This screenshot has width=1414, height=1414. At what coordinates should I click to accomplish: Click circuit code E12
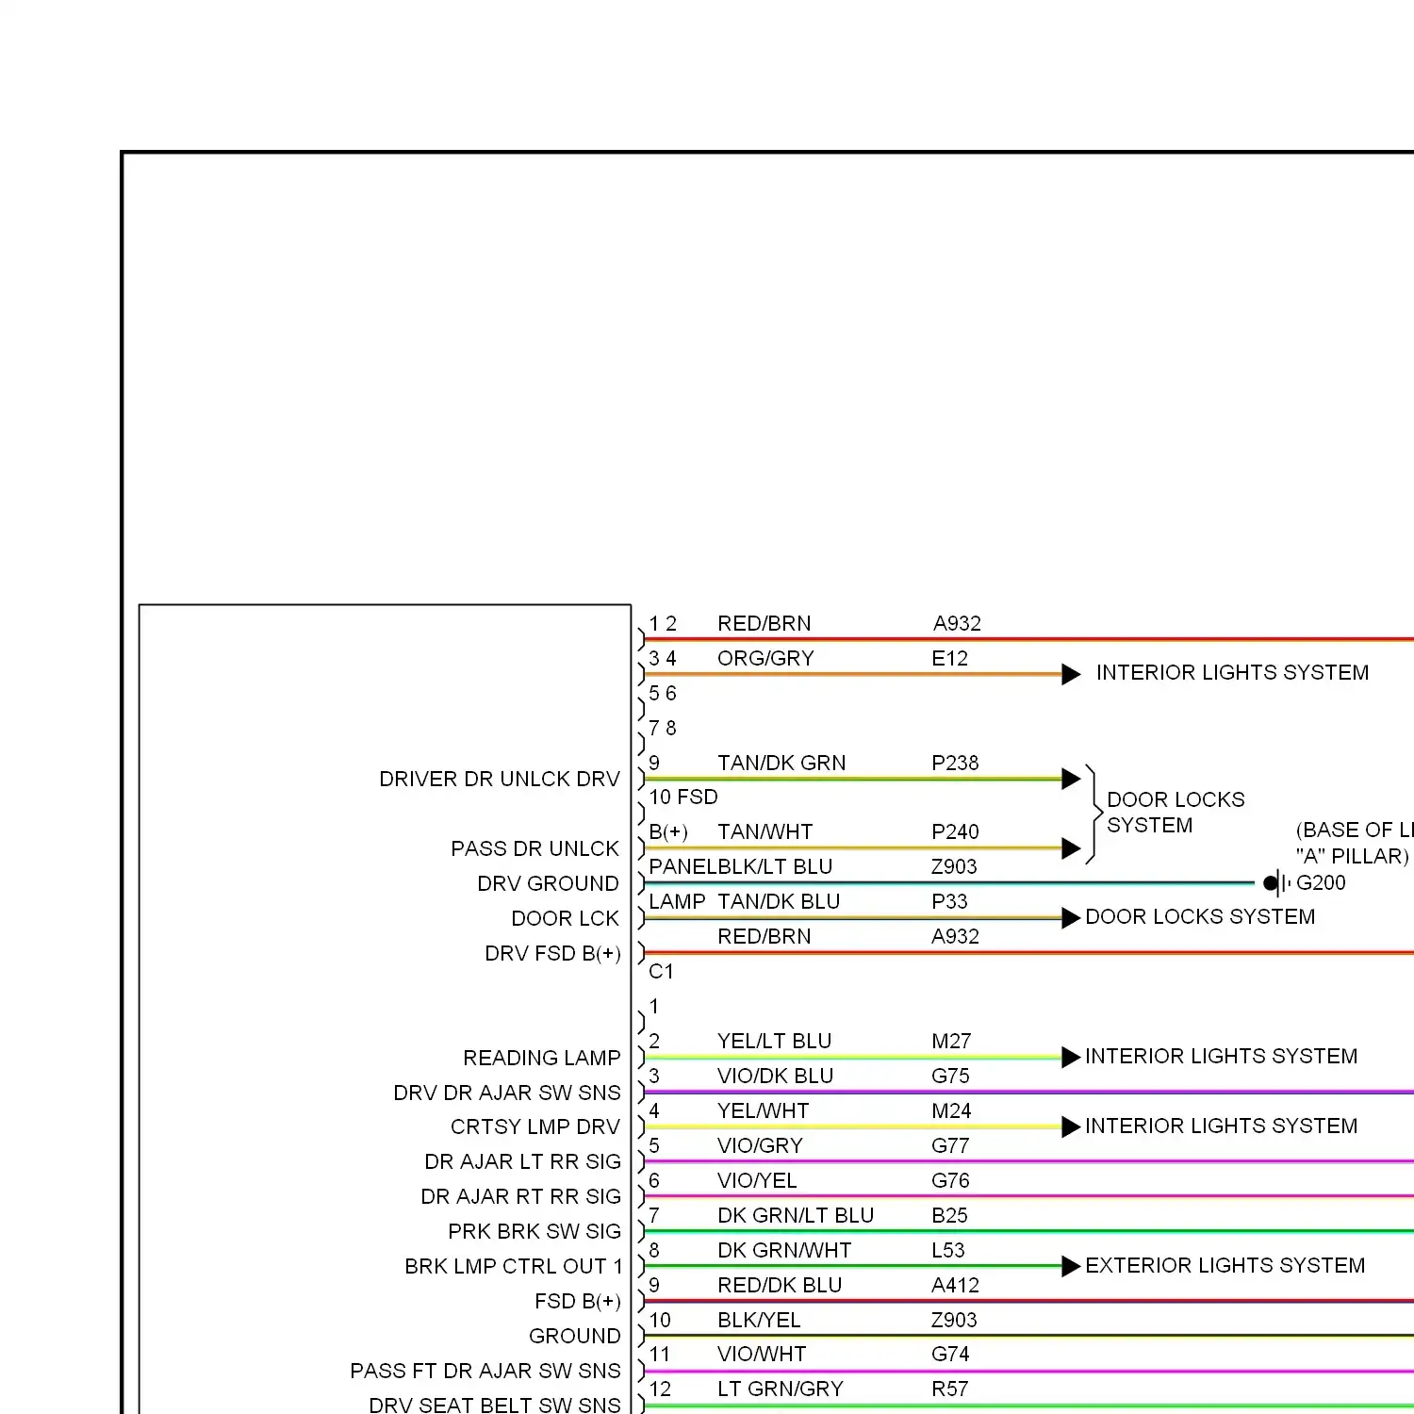949,658
